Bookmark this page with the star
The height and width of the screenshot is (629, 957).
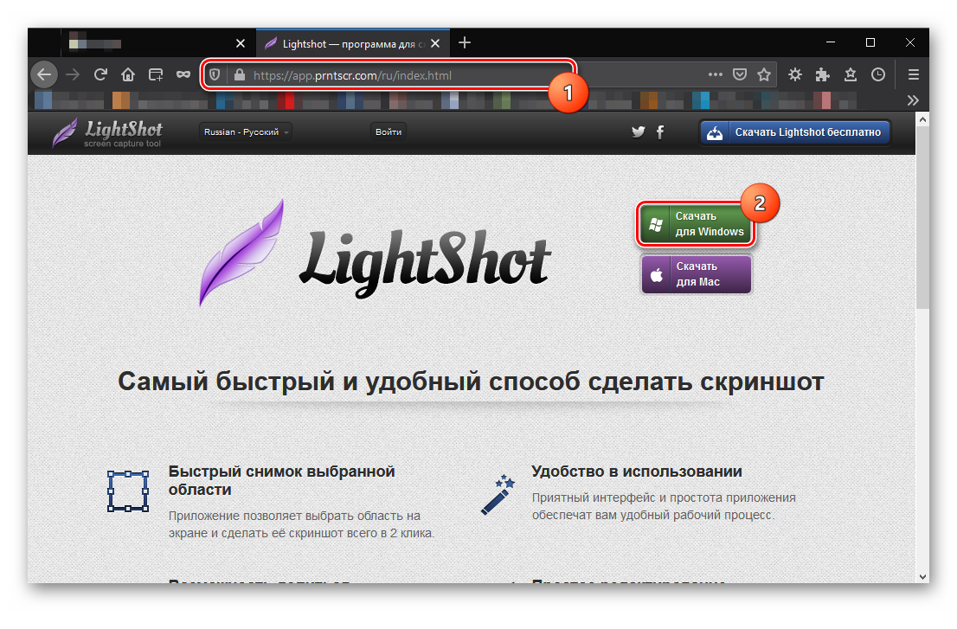tap(764, 74)
